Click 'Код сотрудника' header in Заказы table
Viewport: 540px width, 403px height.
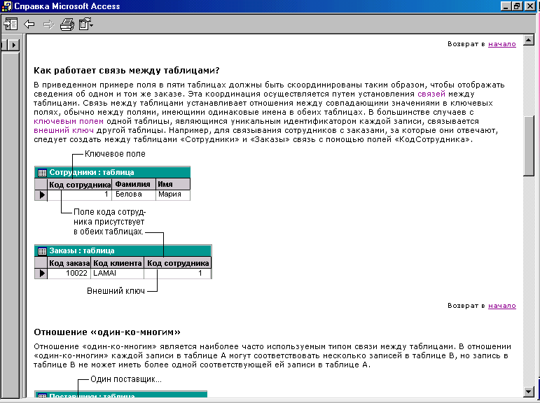(178, 263)
